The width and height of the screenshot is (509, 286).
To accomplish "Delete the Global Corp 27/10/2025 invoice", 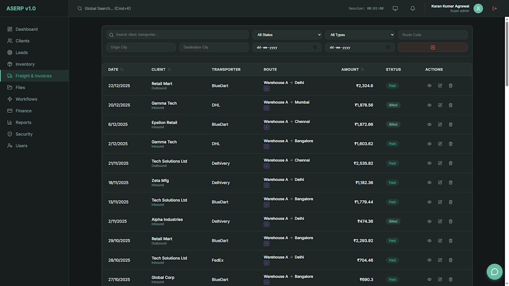I will coord(451,280).
